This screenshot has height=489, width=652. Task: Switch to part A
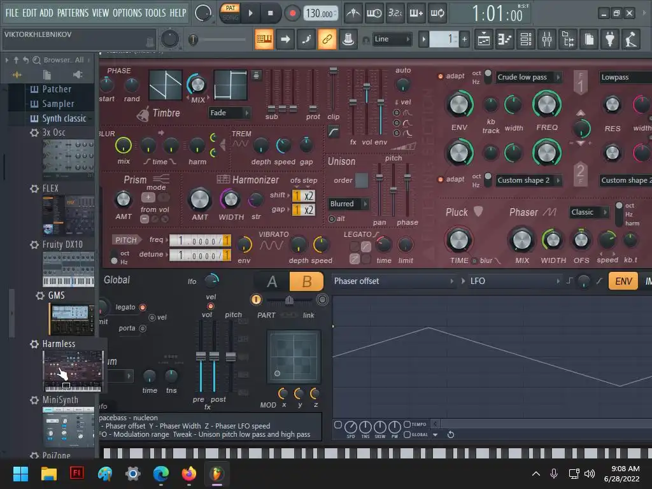pyautogui.click(x=272, y=281)
